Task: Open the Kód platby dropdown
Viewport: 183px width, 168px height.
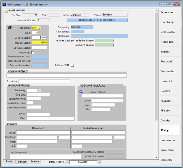Action: coord(40,28)
